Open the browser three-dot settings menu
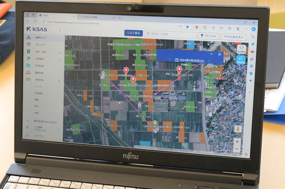Image resolution: width=285 pixels, height=189 pixels. coord(246,29)
